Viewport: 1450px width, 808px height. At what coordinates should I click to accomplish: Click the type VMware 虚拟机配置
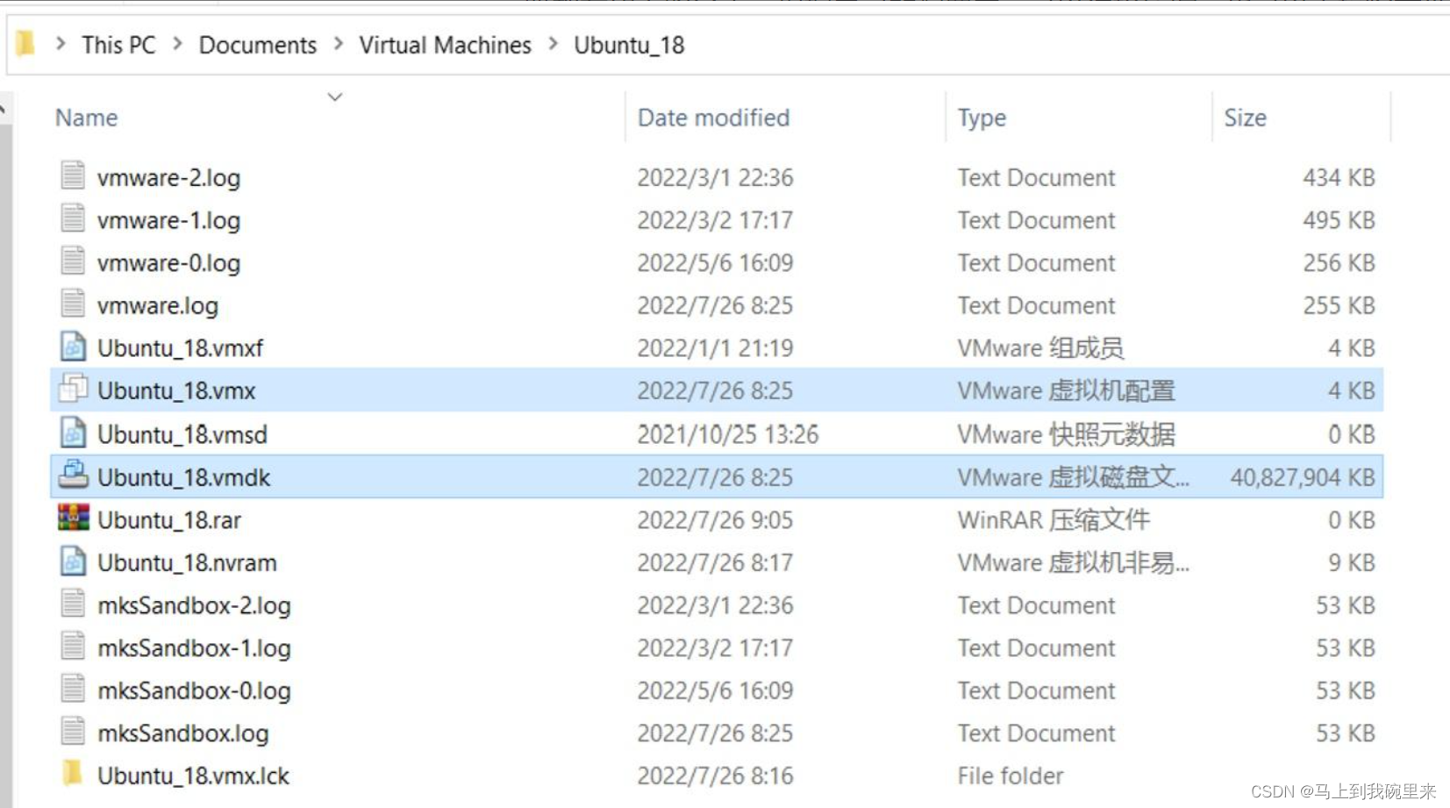click(x=1067, y=390)
